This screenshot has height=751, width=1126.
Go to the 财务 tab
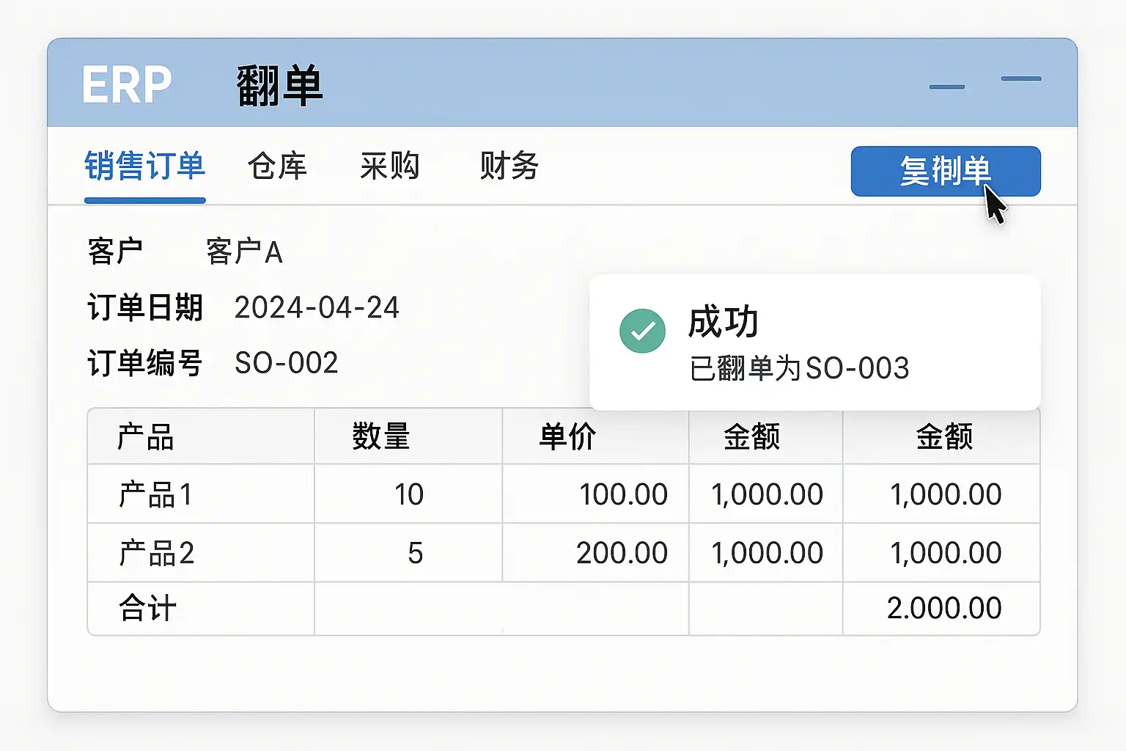point(509,166)
